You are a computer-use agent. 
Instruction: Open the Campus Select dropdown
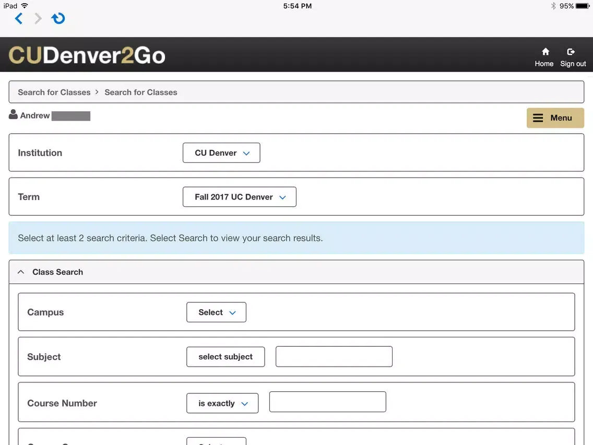pos(216,312)
